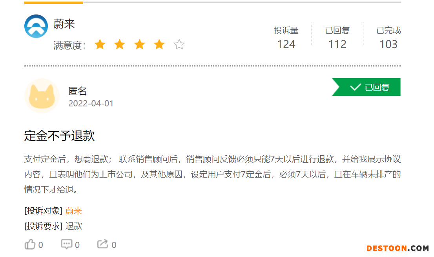
Task: Open the comment bubble icon
Action: pos(66,244)
